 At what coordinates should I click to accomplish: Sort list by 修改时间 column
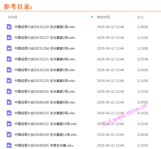pyautogui.click(x=103, y=17)
